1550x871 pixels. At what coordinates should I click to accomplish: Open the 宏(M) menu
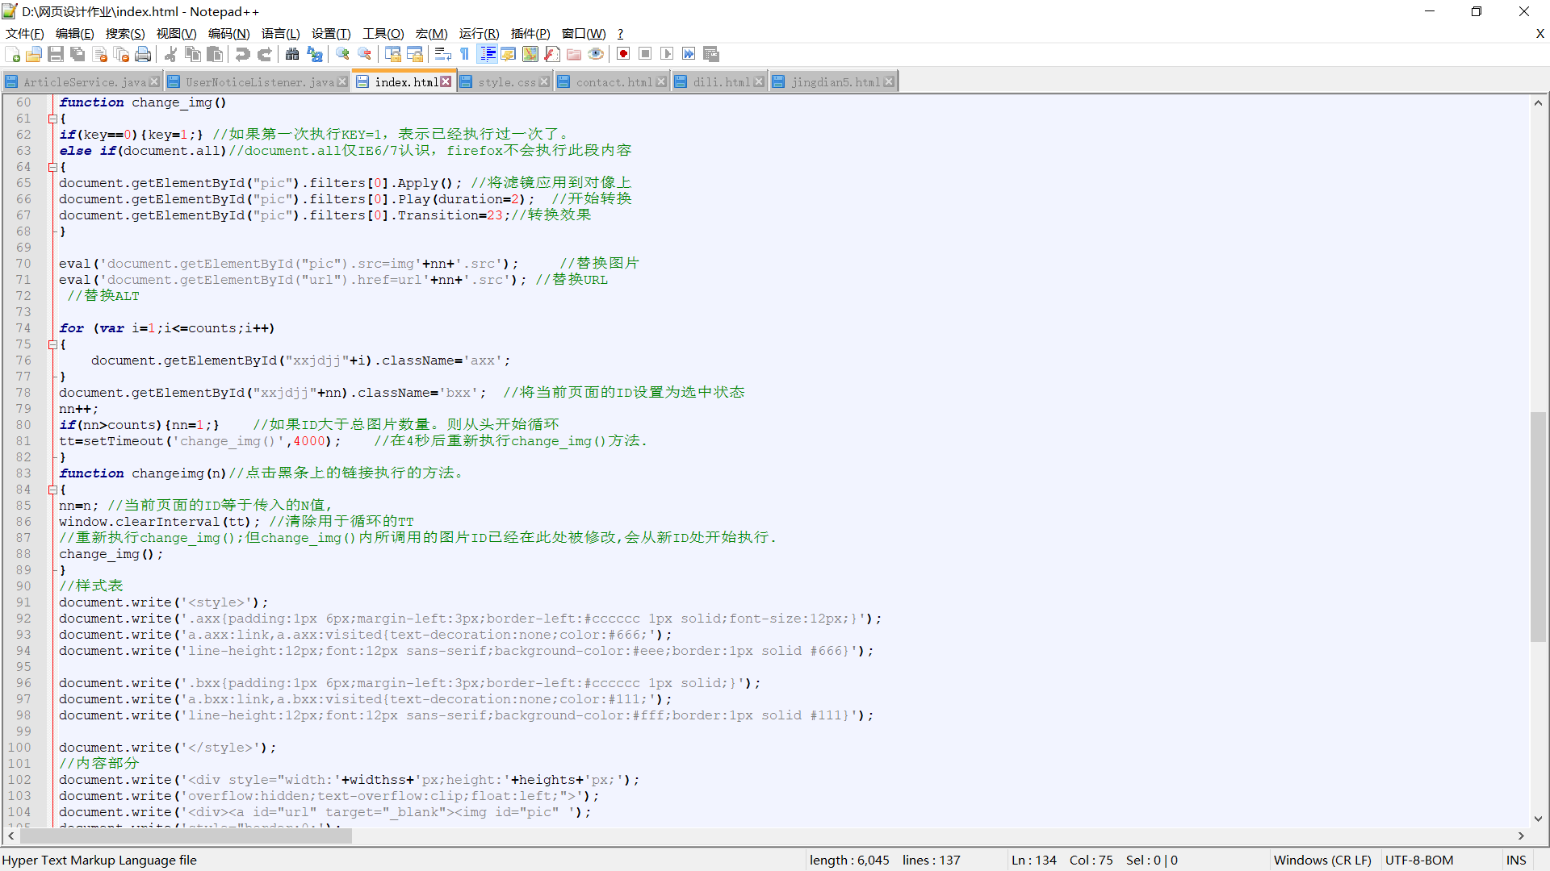(x=431, y=34)
